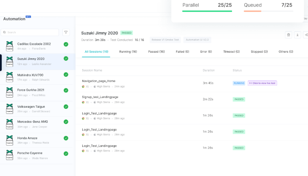Screen dimensions: 308x176
Task: Click the 2m 22s duration value
Action: (208, 99)
